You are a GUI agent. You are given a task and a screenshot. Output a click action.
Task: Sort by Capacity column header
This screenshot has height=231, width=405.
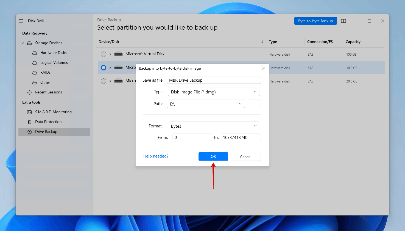[353, 42]
